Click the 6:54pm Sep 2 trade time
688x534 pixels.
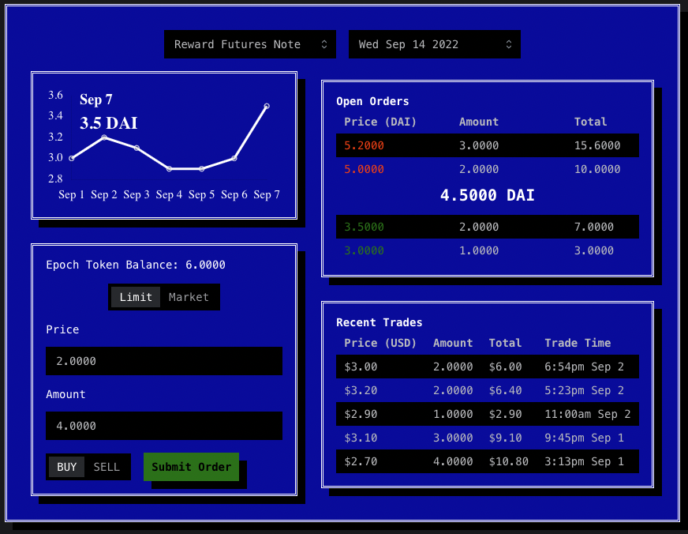pyautogui.click(x=585, y=367)
